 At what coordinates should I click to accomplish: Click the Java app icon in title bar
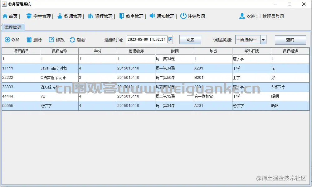(4, 4)
